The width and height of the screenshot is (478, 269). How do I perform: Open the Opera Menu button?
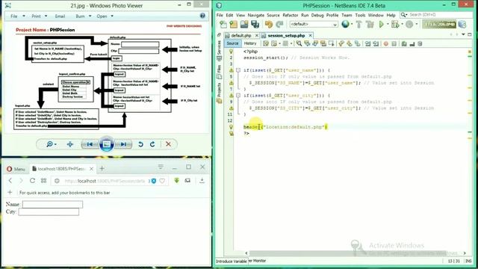[x=16, y=169]
